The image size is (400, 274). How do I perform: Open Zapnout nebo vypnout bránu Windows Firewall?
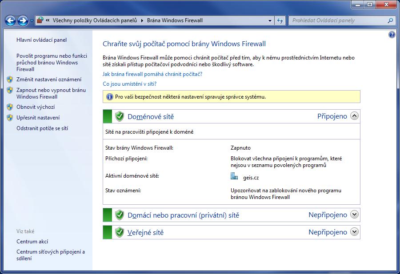[51, 93]
